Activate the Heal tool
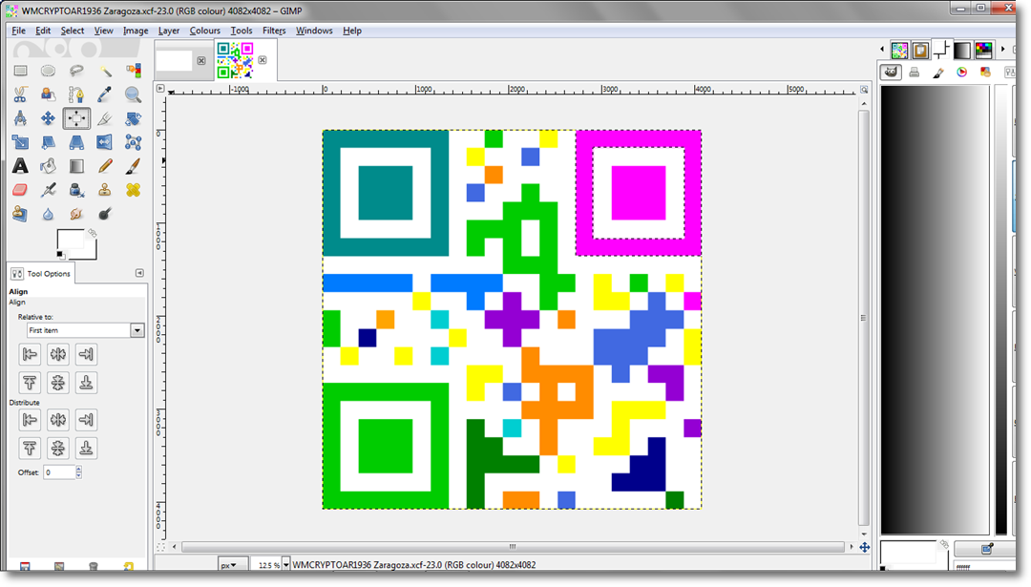Screen dimensions: 1031x587 (x=133, y=190)
